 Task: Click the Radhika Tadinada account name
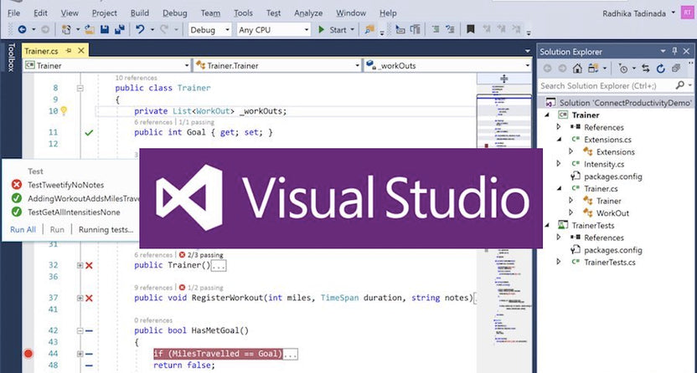(634, 13)
